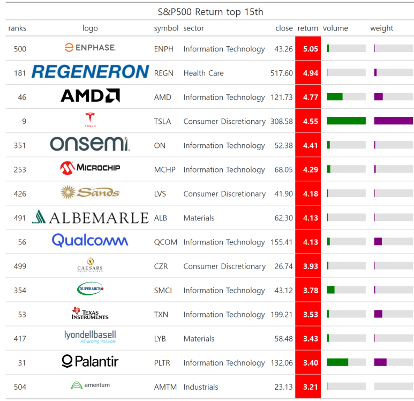Click the Tesla logo
This screenshot has width=414, height=401.
pyautogui.click(x=90, y=120)
